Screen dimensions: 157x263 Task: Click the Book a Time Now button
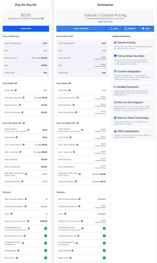[81, 29]
